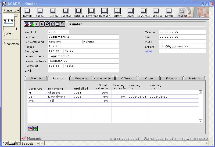The image size is (215, 147).
Task: Click the find all records icon
Action: (52, 24)
